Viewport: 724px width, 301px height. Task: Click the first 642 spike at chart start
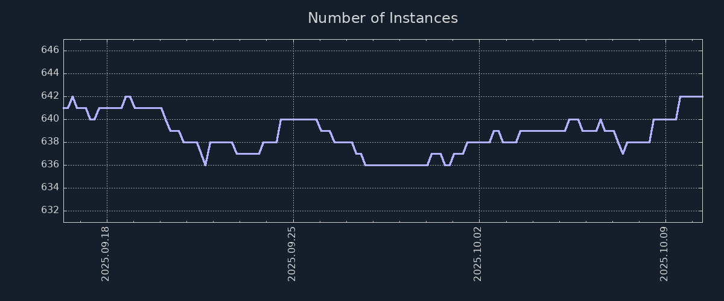(72, 96)
